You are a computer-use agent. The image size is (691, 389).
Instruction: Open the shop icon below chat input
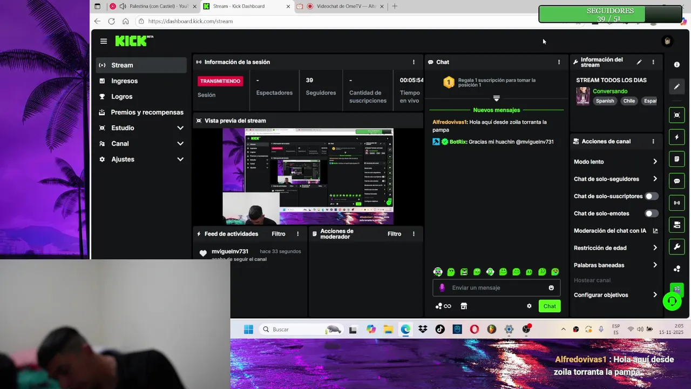464,306
